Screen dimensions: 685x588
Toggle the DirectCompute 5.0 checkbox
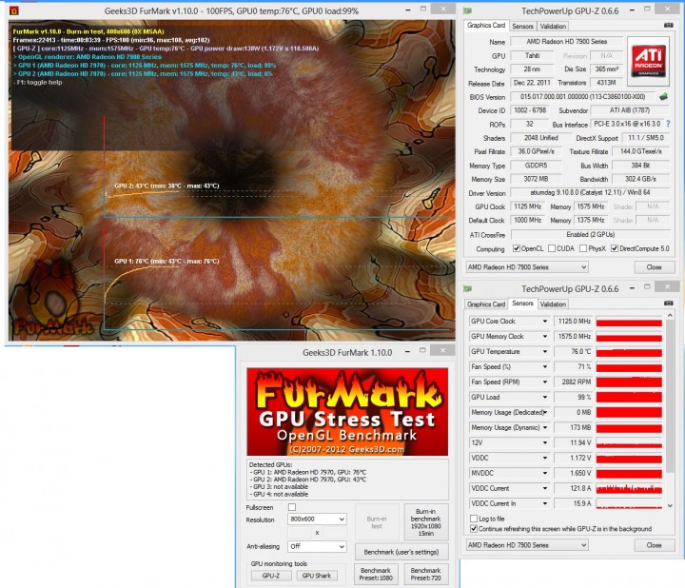click(x=615, y=248)
